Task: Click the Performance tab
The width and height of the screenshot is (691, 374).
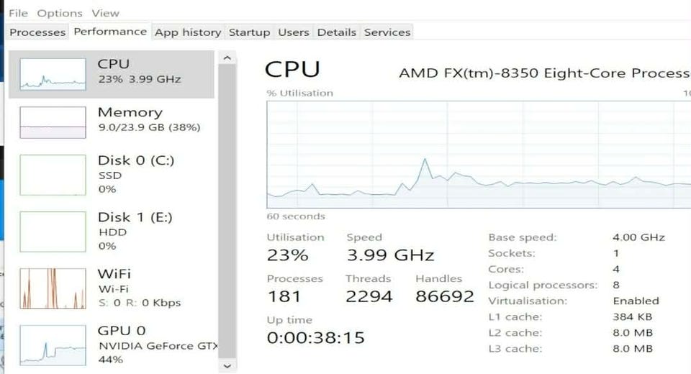Action: pos(110,32)
